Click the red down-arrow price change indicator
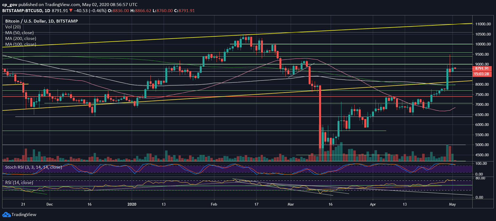Screen dimensions: 496x221 point(71,10)
